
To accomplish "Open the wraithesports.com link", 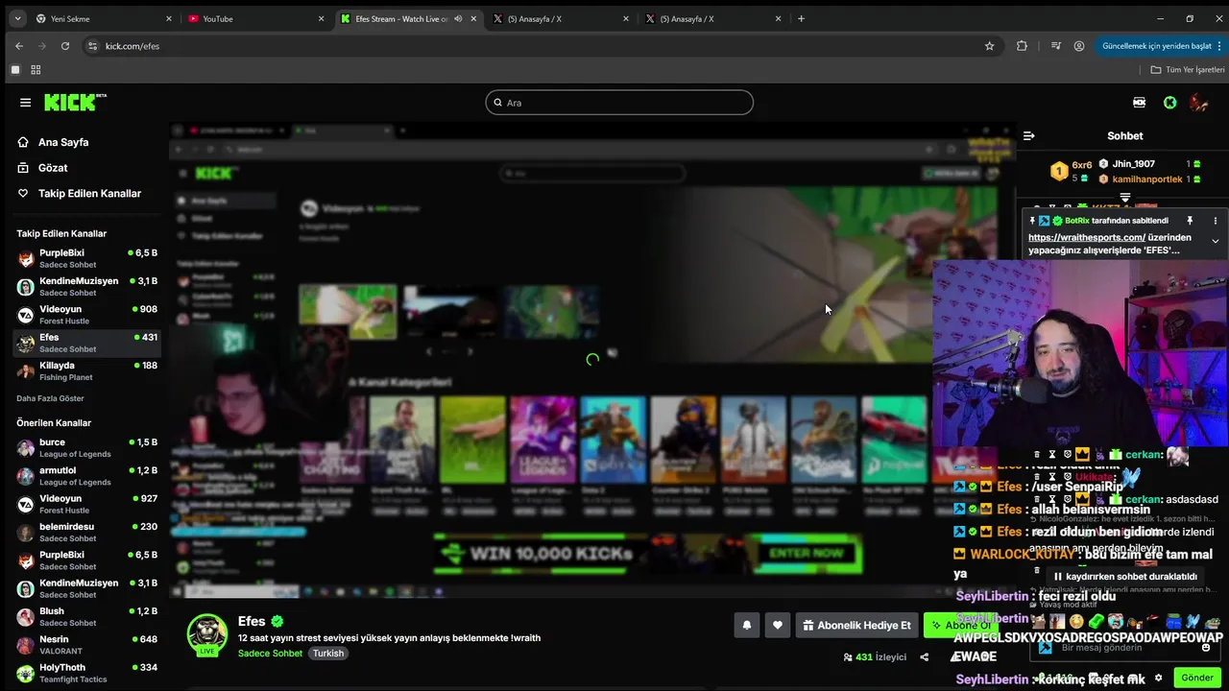I will click(x=1087, y=237).
